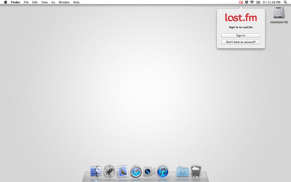Check the battery status icon
291x182 pixels.
point(258,2)
